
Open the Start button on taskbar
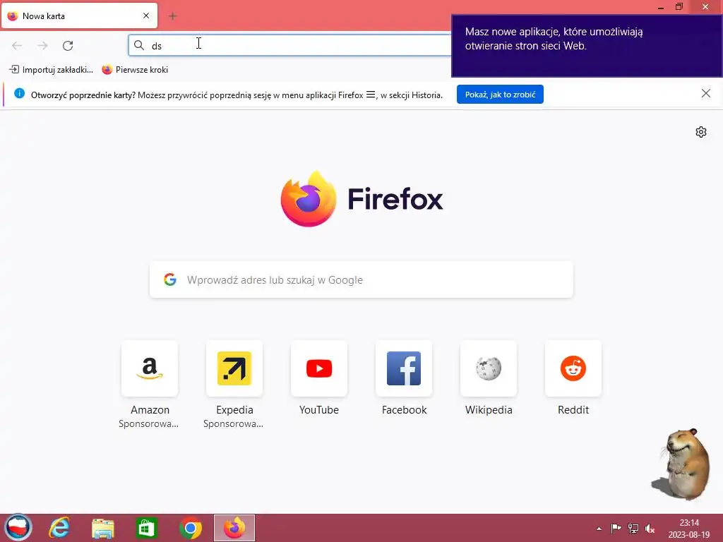18,528
